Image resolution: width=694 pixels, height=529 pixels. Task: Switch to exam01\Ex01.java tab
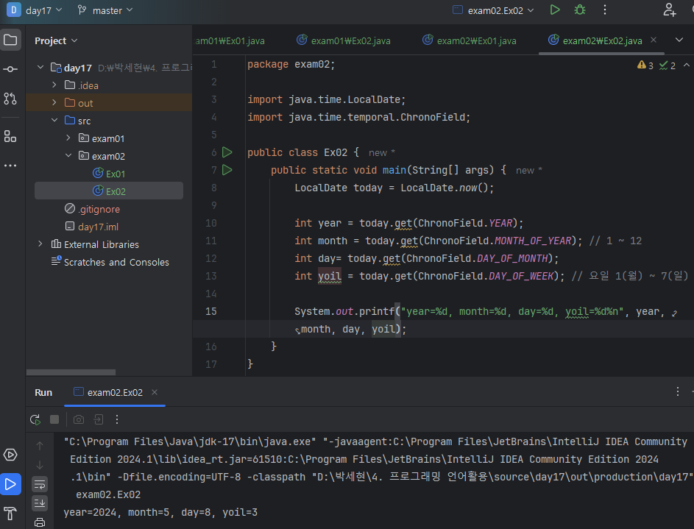230,40
